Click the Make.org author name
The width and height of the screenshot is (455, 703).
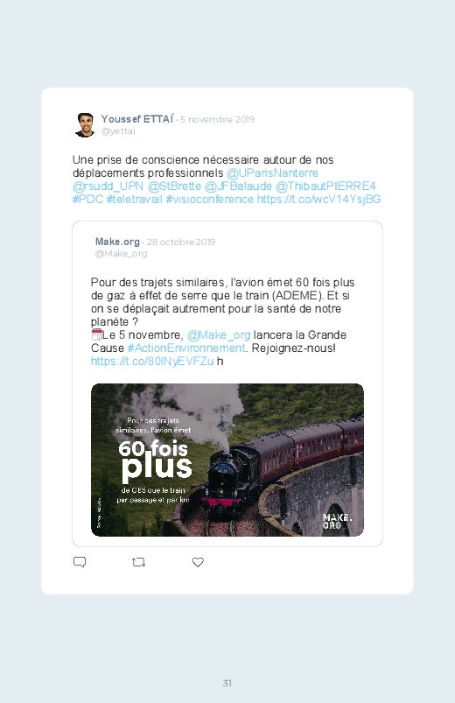(x=117, y=242)
